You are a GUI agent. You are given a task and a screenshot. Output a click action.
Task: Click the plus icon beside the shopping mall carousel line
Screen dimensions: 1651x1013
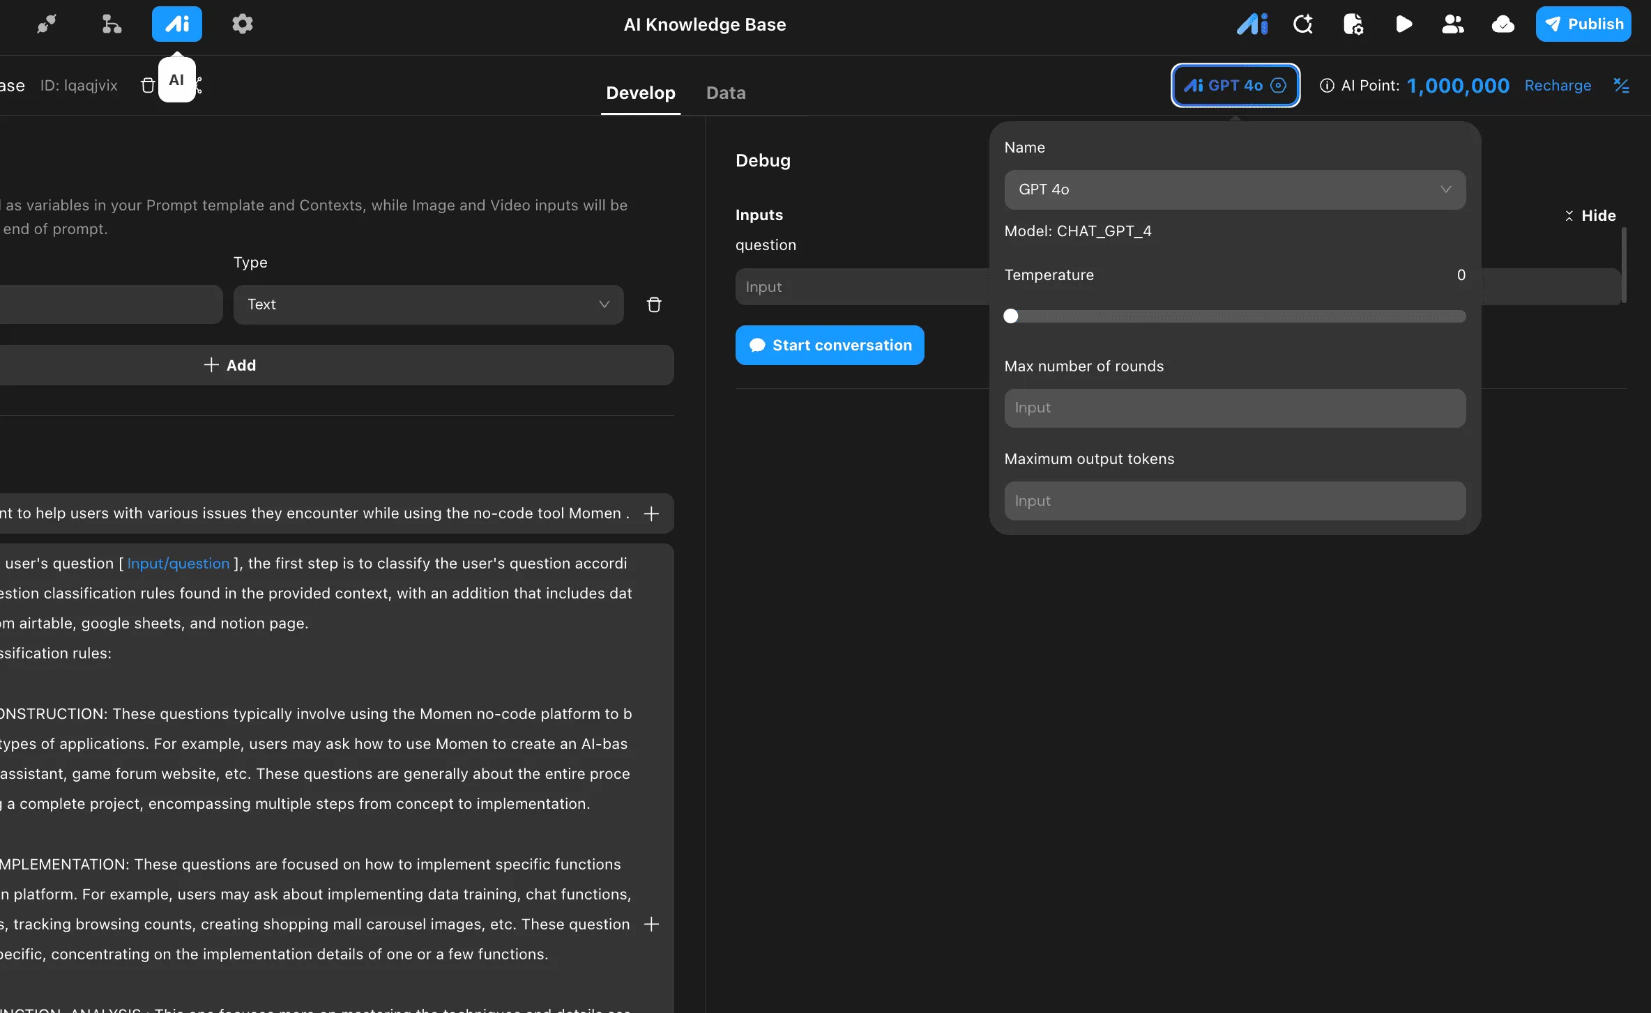[651, 924]
